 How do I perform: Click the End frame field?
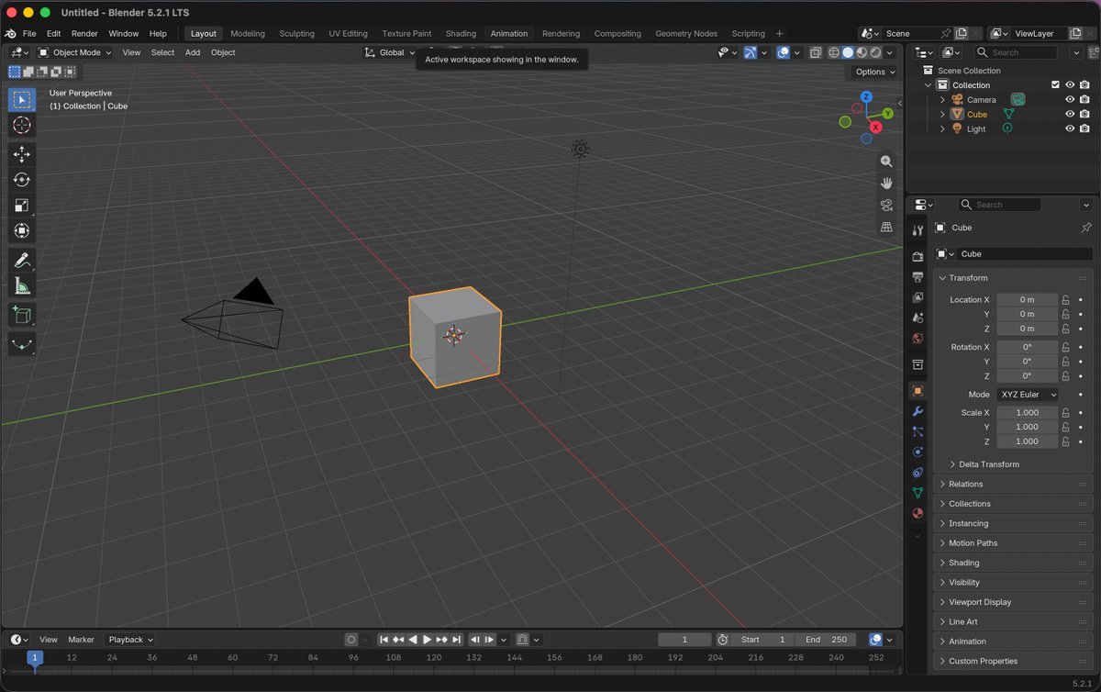(827, 640)
